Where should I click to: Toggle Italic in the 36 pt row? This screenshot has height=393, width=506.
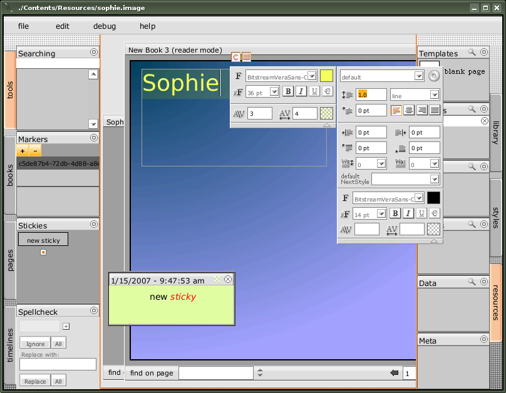point(301,91)
